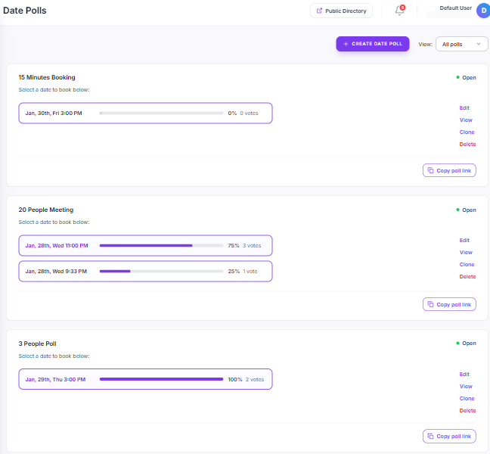Select the Jan 28th Wed 11:00 PM option
The width and height of the screenshot is (490, 454).
[x=145, y=245]
